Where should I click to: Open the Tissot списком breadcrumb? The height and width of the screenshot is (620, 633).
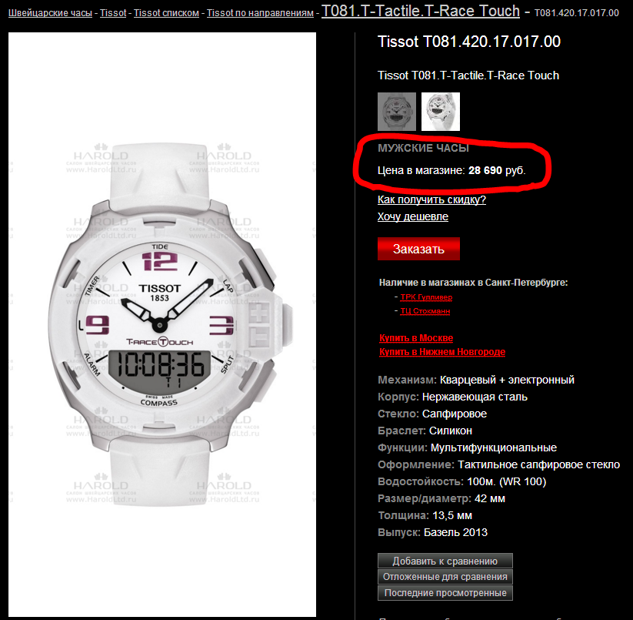166,13
